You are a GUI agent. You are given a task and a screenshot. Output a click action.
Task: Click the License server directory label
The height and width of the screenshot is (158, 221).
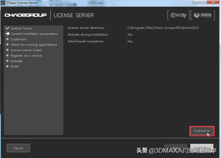pos(86,28)
